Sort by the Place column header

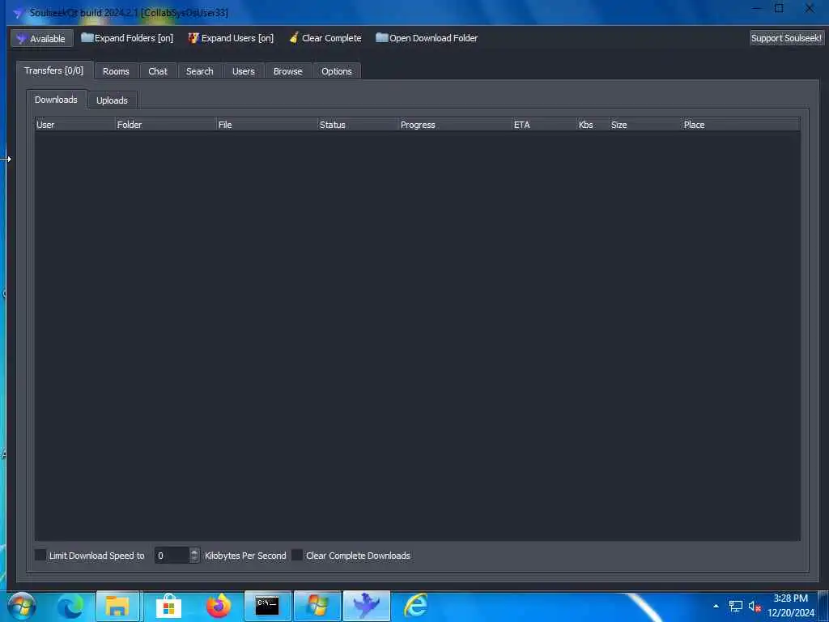click(x=741, y=125)
